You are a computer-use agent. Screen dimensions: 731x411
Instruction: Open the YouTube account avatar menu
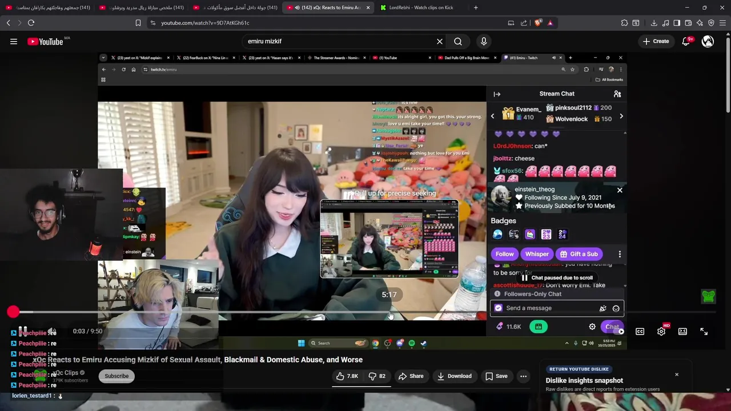(x=708, y=41)
